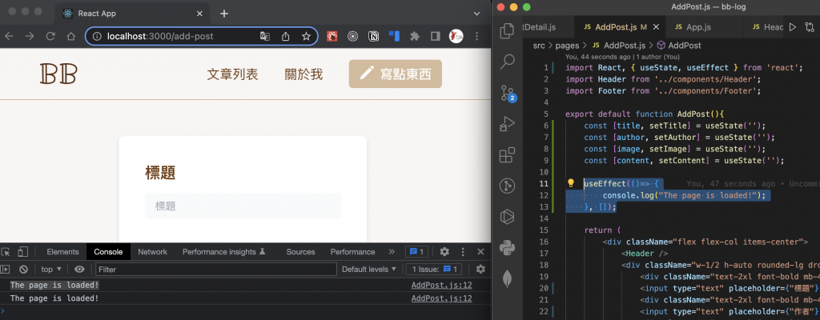
Task: Click the circular target extension icon
Action: click(353, 36)
